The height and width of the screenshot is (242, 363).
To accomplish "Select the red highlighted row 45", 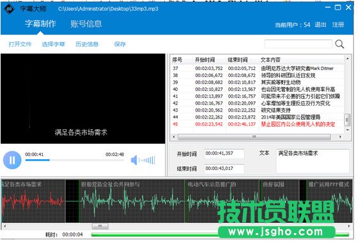I will [x=258, y=124].
